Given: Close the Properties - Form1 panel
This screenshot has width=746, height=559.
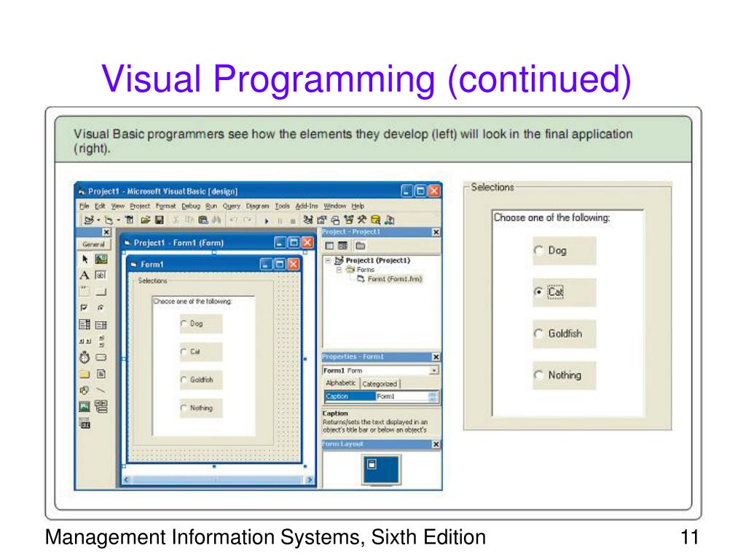Looking at the screenshot, I should tap(436, 357).
